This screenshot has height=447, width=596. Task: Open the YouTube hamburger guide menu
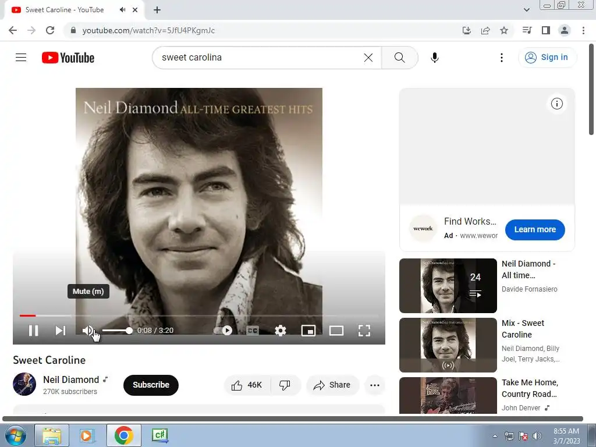click(x=21, y=58)
